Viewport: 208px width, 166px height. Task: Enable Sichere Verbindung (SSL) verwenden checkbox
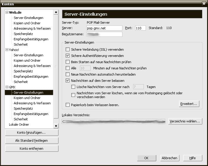click(x=67, y=50)
